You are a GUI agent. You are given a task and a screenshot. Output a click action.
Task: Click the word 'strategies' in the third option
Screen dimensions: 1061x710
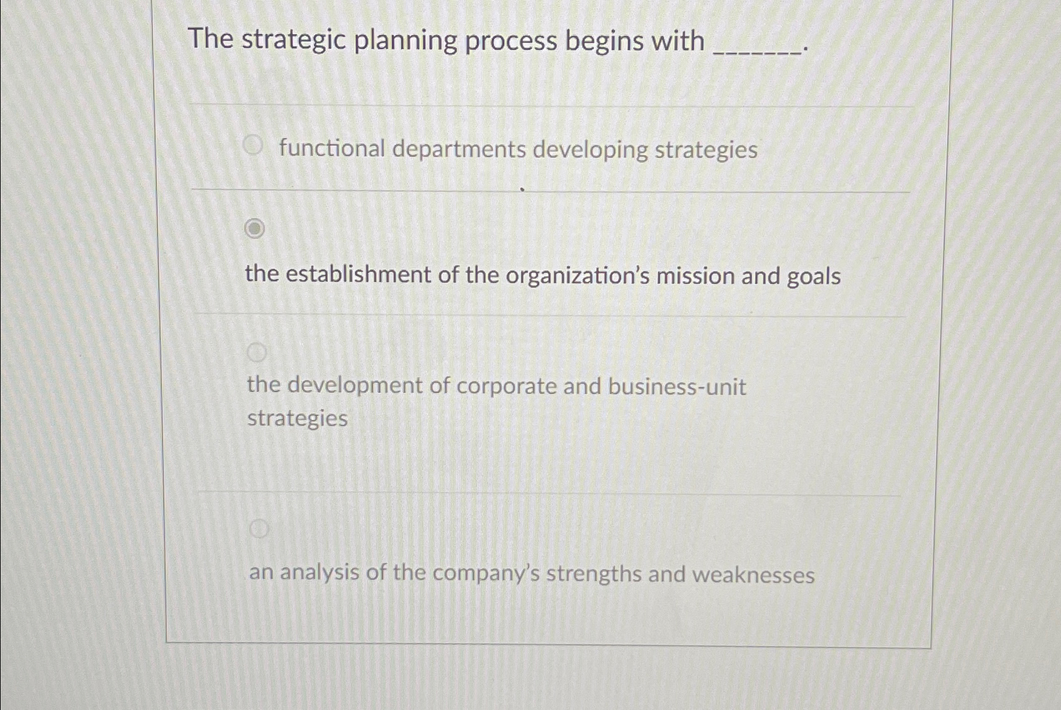click(x=297, y=419)
